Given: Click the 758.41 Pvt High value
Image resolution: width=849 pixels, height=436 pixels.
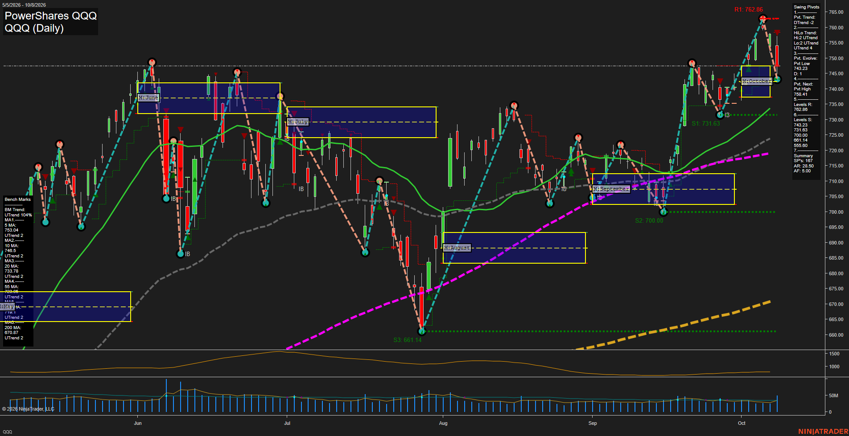Looking at the screenshot, I should (800, 94).
